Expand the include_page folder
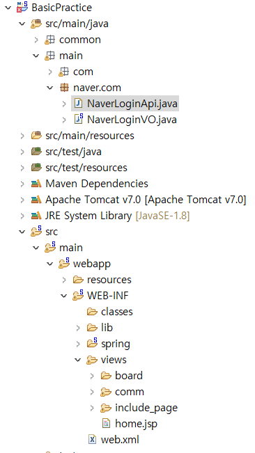255x453 pixels. [x=92, y=408]
